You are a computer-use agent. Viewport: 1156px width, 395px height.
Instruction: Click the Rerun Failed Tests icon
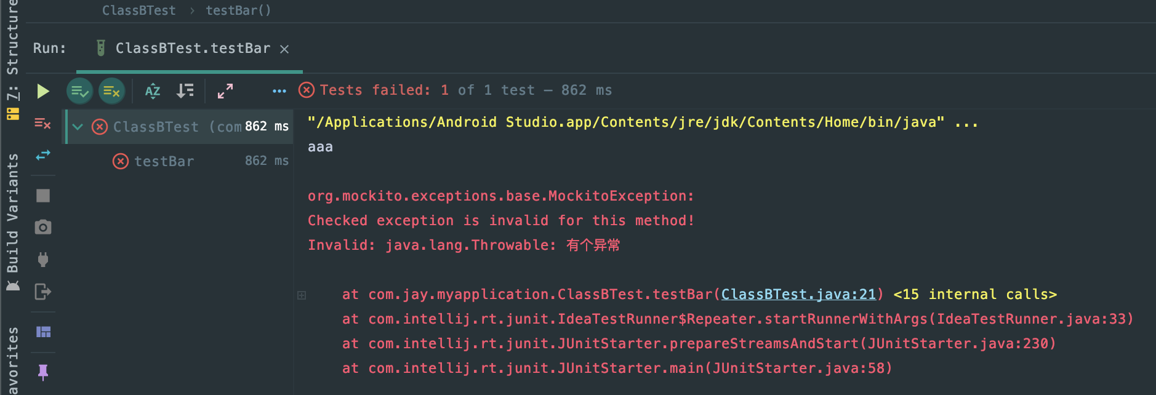coord(42,124)
